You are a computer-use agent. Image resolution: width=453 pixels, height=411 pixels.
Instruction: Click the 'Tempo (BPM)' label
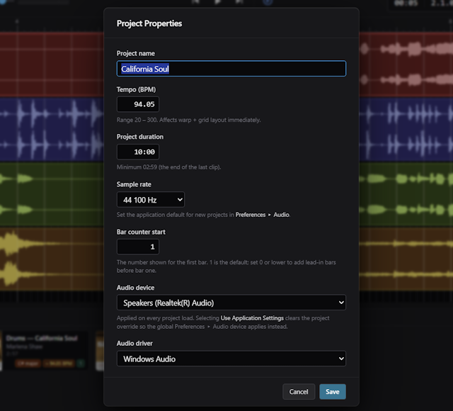[x=136, y=89]
